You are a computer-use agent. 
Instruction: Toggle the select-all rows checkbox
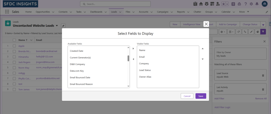tap(14, 40)
